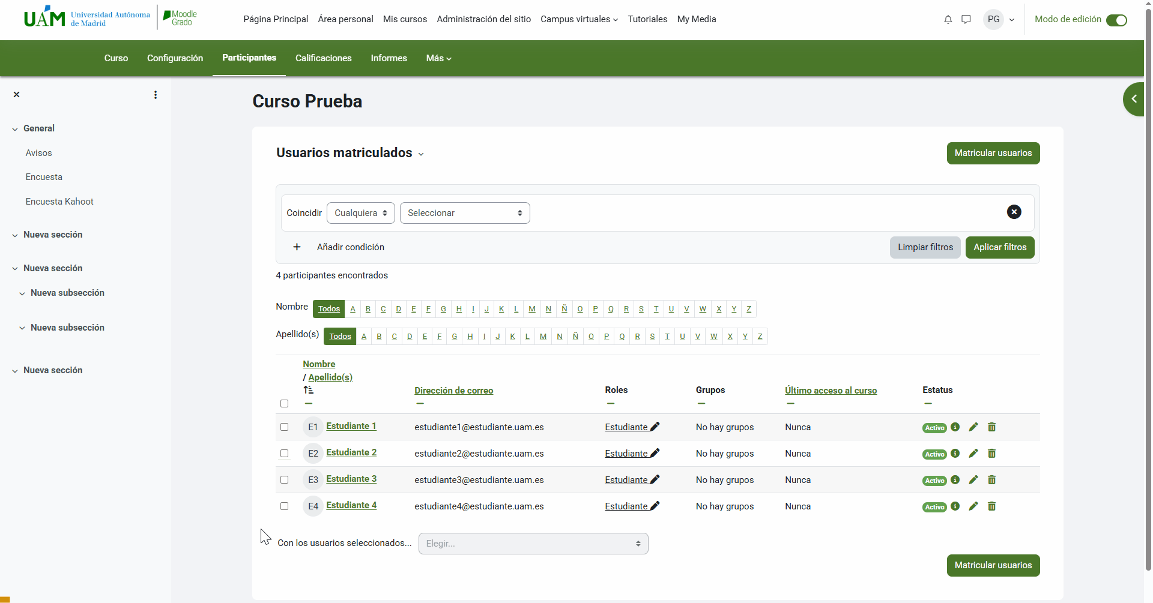
Task: Remove filter condition with black X icon
Action: (x=1014, y=212)
